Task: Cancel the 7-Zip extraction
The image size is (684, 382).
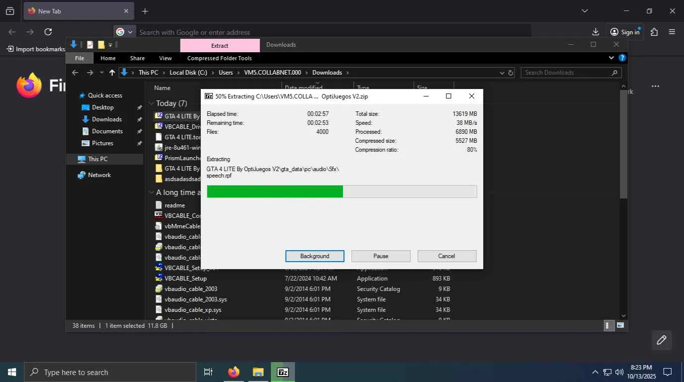Action: (x=446, y=256)
